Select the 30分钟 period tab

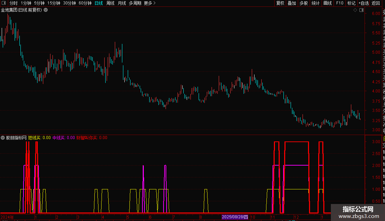70,3
